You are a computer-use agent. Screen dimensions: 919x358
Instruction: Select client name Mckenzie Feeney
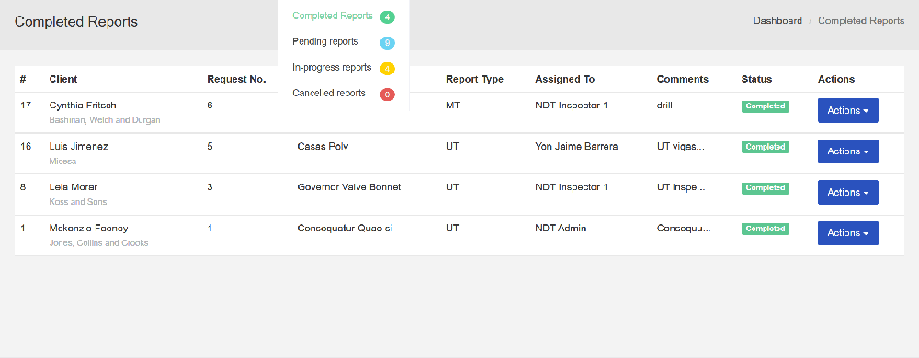coord(88,229)
